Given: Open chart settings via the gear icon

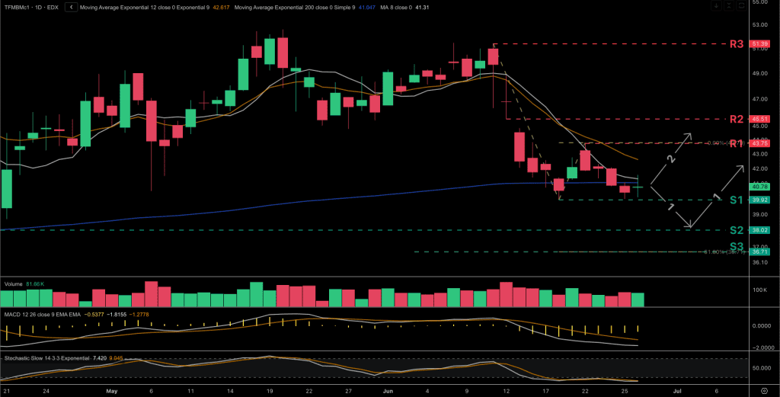Looking at the screenshot, I should (x=765, y=391).
